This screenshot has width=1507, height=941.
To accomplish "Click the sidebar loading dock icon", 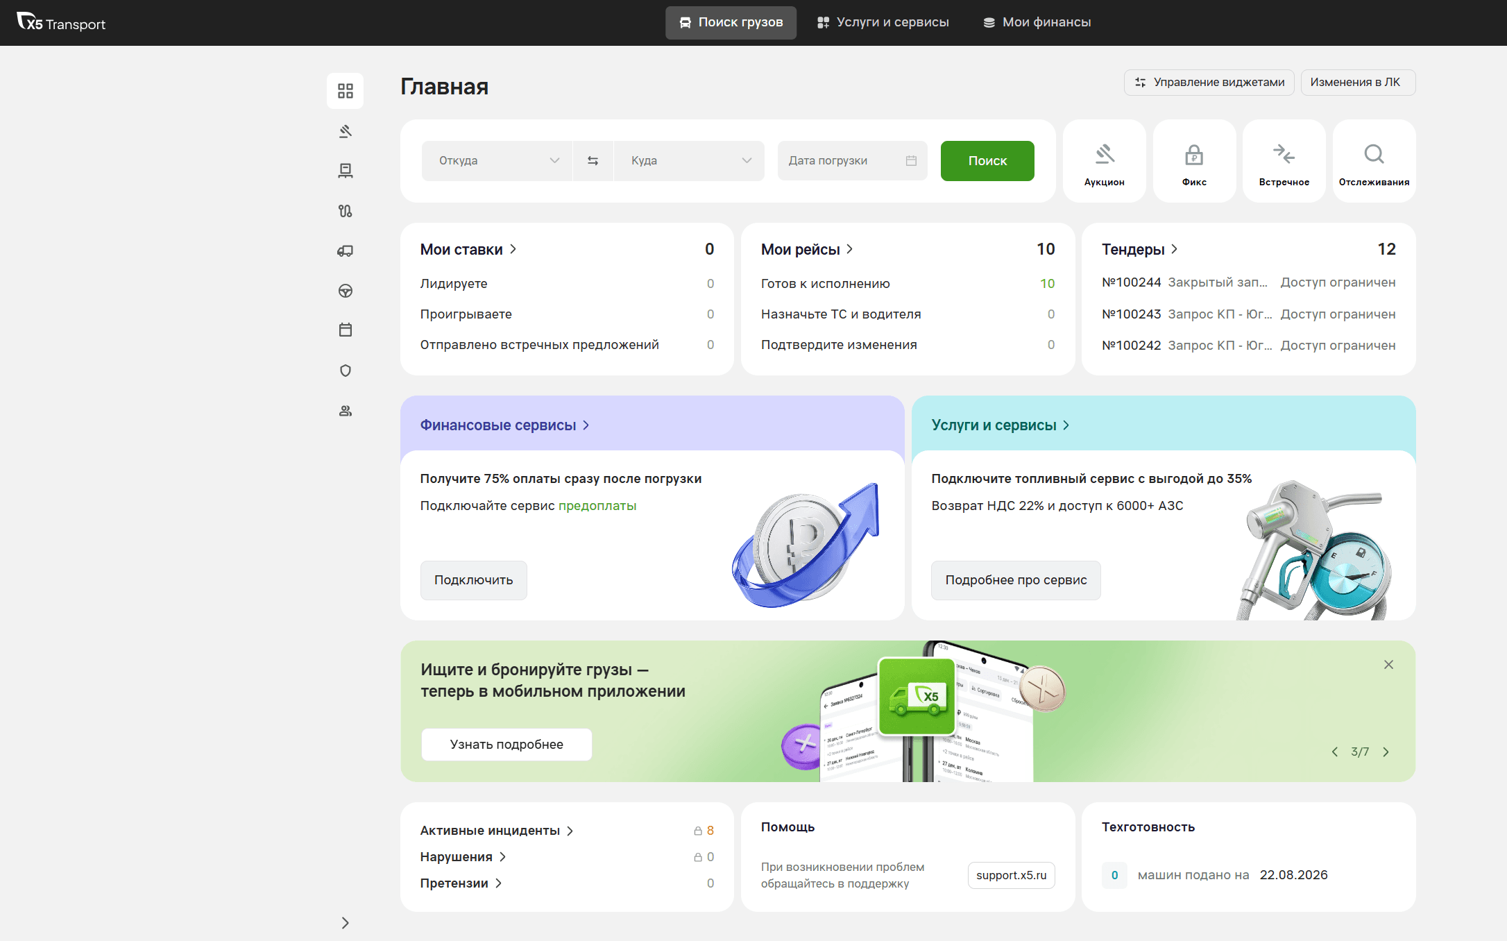I will (x=345, y=171).
